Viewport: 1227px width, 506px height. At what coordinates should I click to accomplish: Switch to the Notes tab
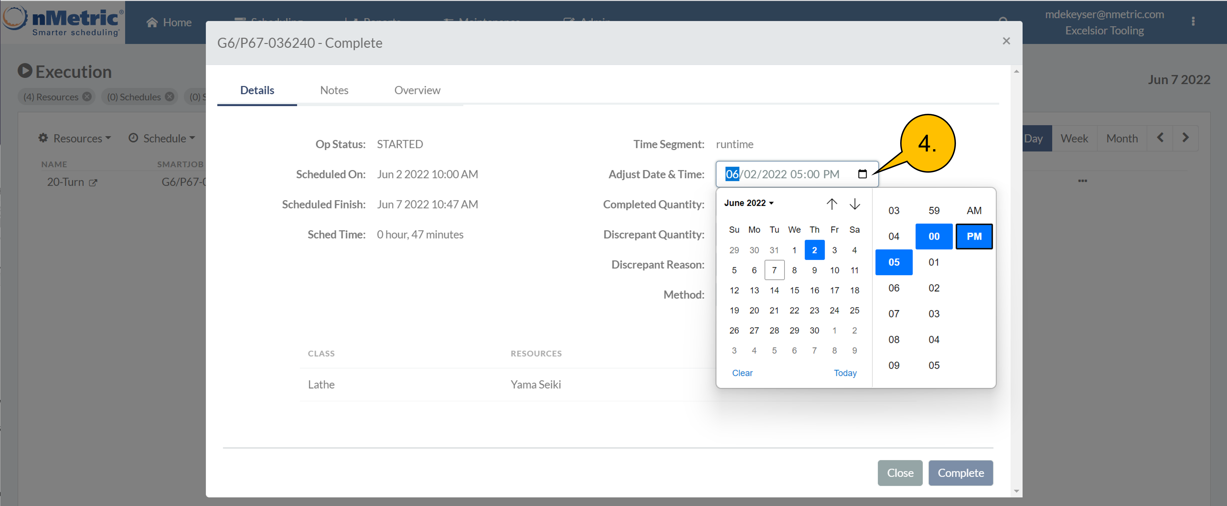coord(334,90)
